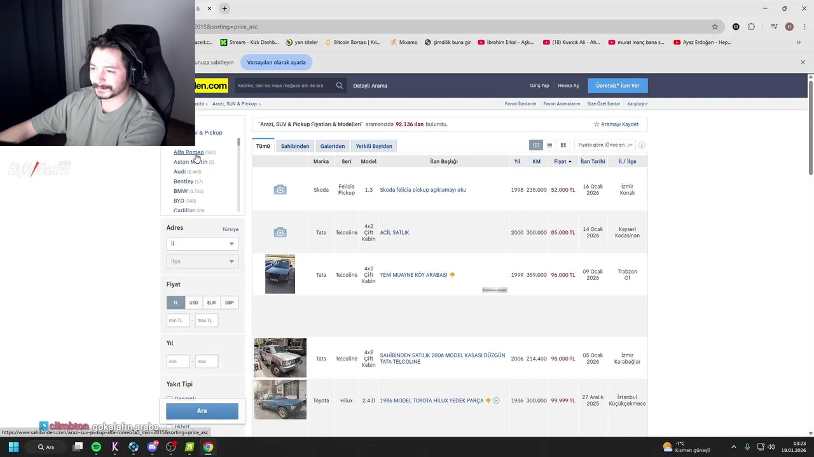Click the sorting info icon

642,145
